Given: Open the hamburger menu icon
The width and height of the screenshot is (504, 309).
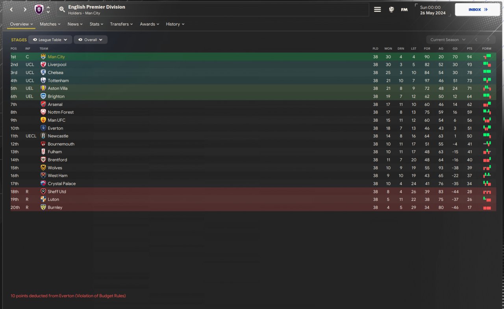Looking at the screenshot, I should click(377, 9).
